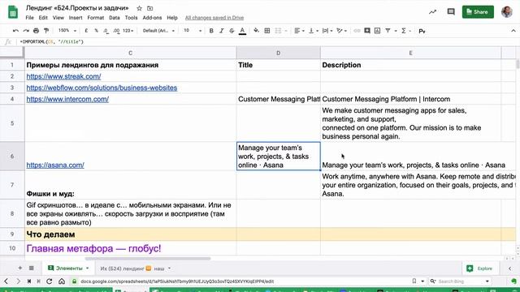The height and width of the screenshot is (292, 520).
Task: Click the Redo arrow icon
Action: click(x=26, y=31)
